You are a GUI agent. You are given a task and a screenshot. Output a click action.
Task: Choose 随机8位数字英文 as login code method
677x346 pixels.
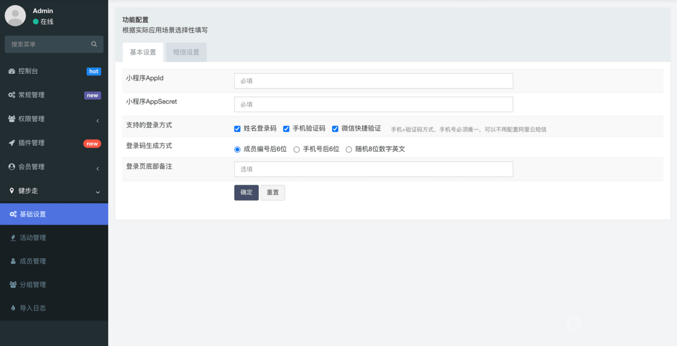click(349, 149)
